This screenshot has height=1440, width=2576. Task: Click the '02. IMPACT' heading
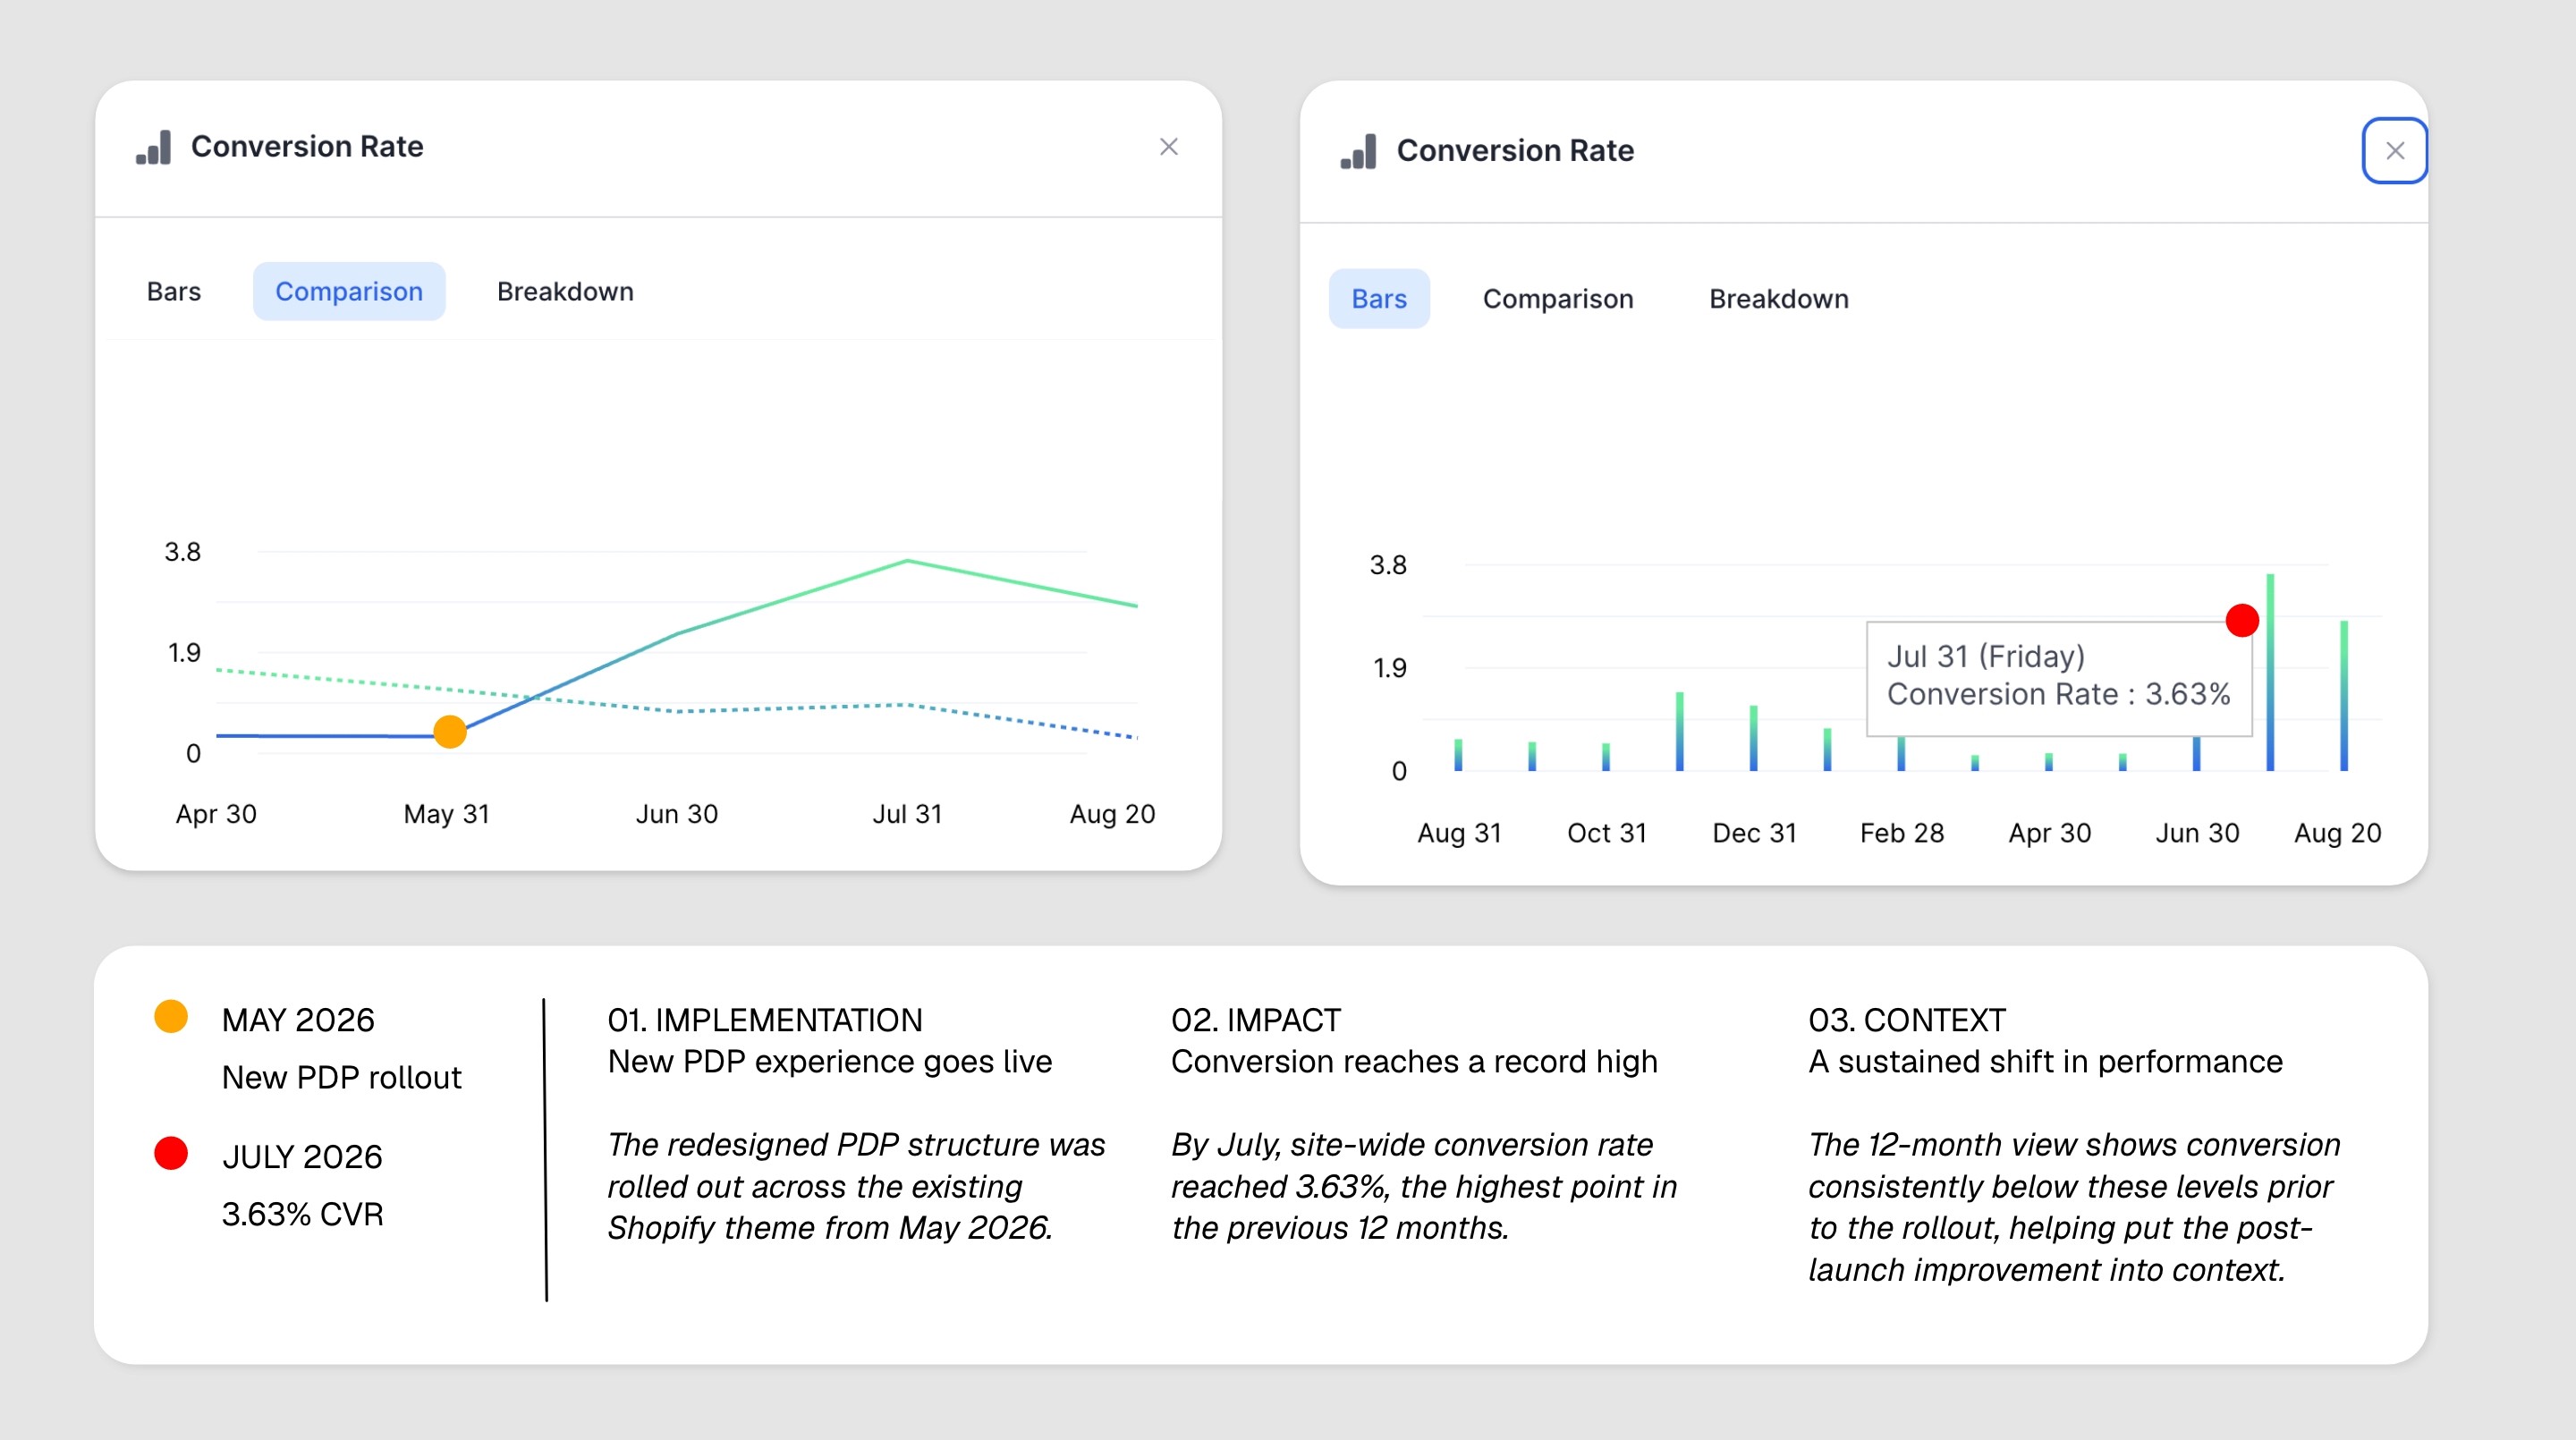(1256, 1020)
